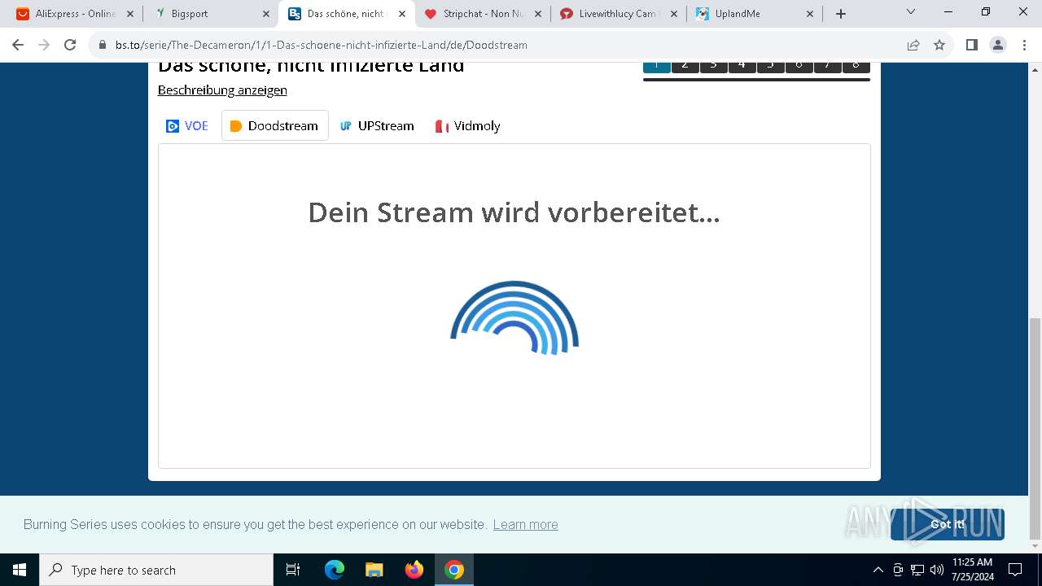This screenshot has height=586, width=1042.
Task: Go to episode 7
Action: click(x=828, y=67)
